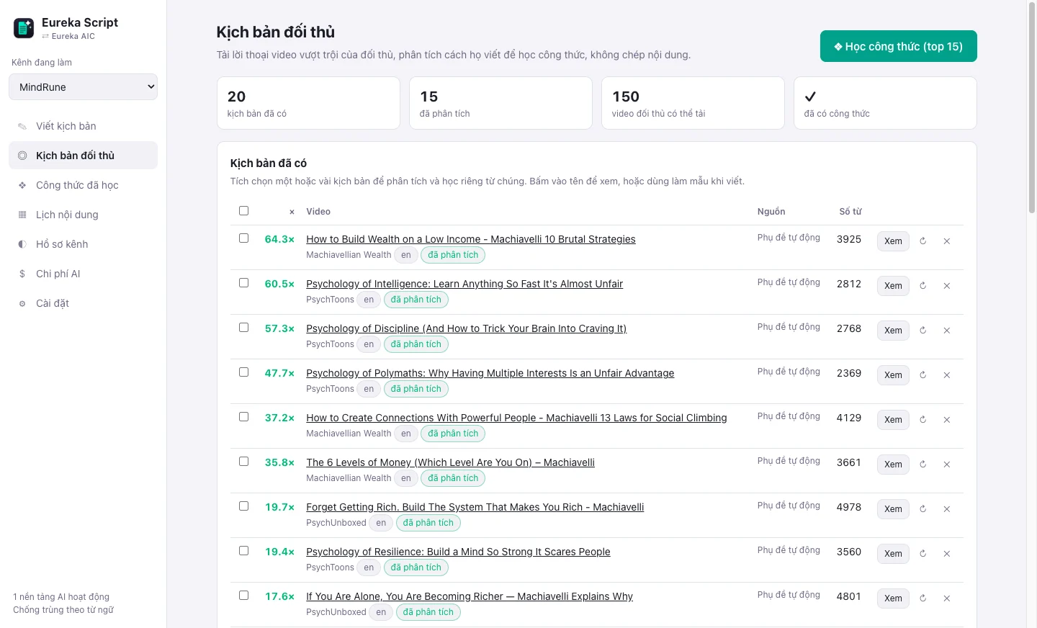1037x628 pixels.
Task: Check the Psychology of Polymaths row box
Action: 243,372
